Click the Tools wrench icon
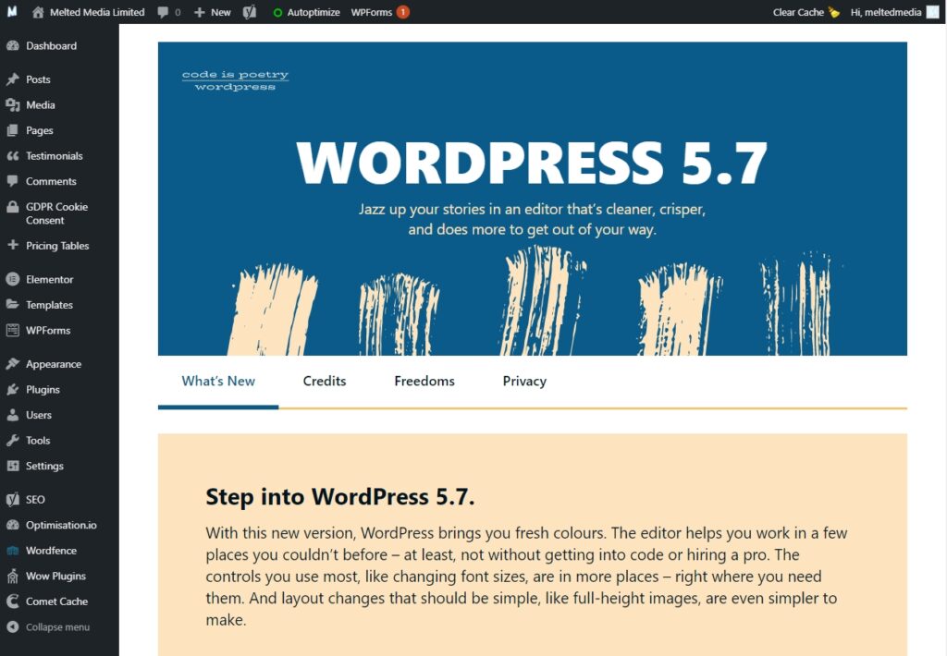The image size is (947, 656). click(x=13, y=440)
